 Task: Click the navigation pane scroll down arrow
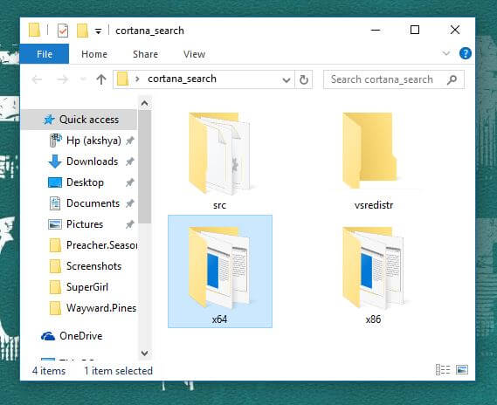click(x=144, y=353)
